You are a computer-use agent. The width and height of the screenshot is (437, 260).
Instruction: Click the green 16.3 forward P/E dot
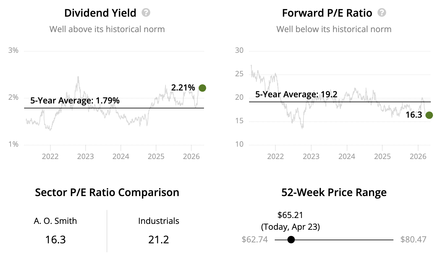429,115
